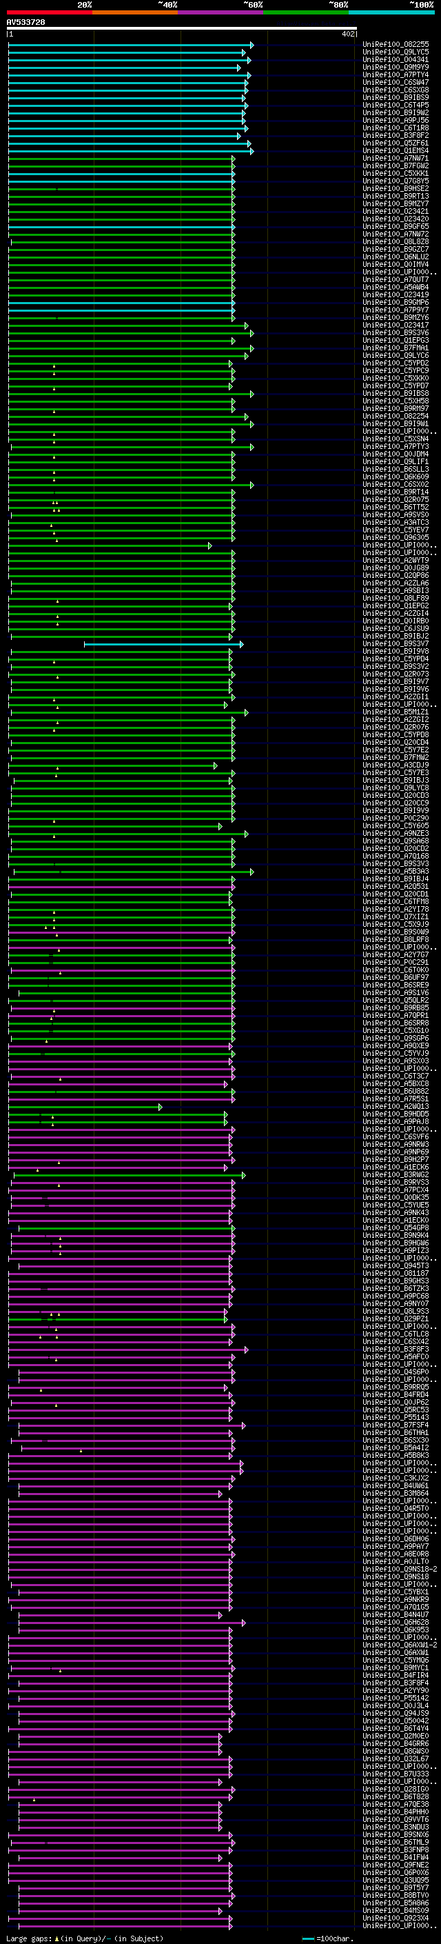Select label UniRef100_B9HDD5

396,1114
